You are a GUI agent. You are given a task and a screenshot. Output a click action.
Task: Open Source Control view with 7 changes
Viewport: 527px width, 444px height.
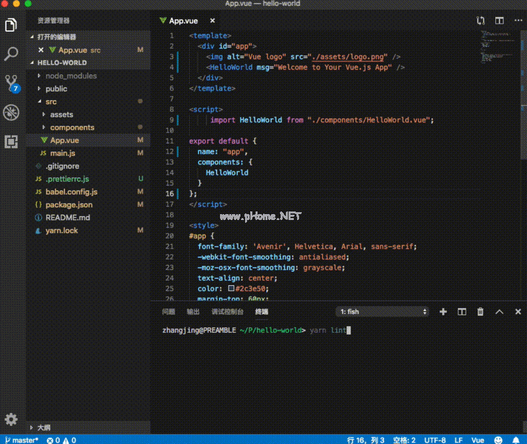12,84
